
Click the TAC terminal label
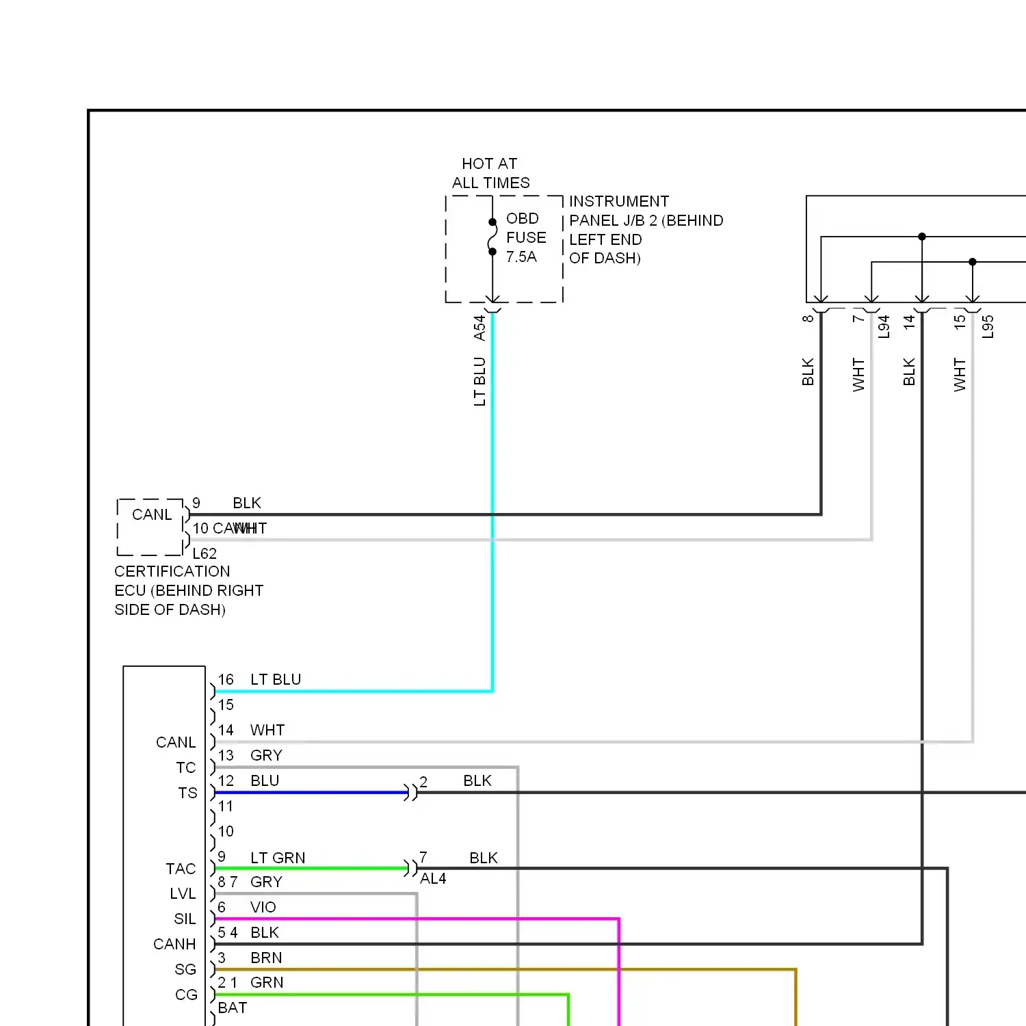(181, 869)
